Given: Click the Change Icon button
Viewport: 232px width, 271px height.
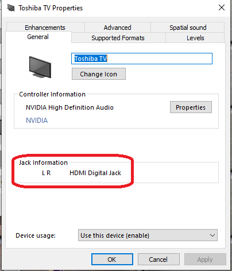Looking at the screenshot, I should tap(99, 74).
